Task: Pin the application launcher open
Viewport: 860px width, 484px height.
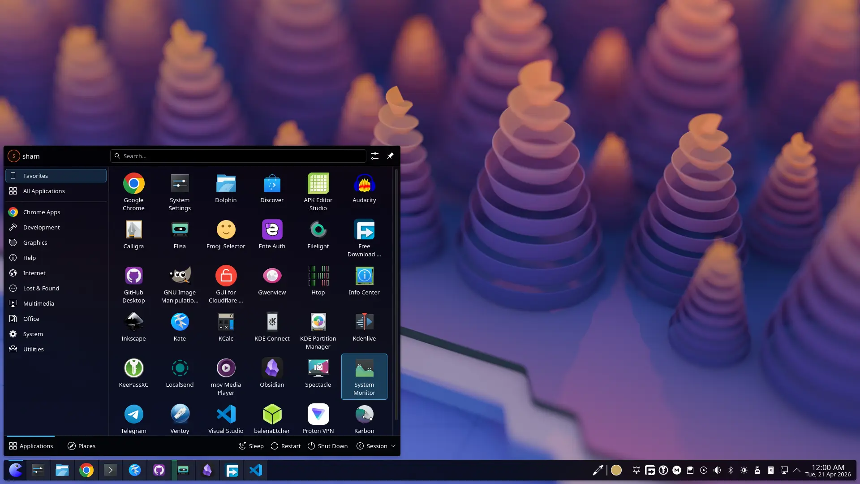Action: 390,156
